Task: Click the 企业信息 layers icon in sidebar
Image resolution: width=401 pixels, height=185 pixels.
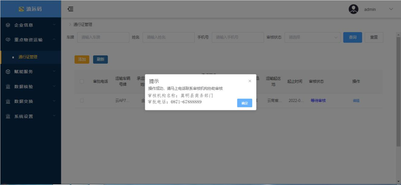Action: coord(8,25)
